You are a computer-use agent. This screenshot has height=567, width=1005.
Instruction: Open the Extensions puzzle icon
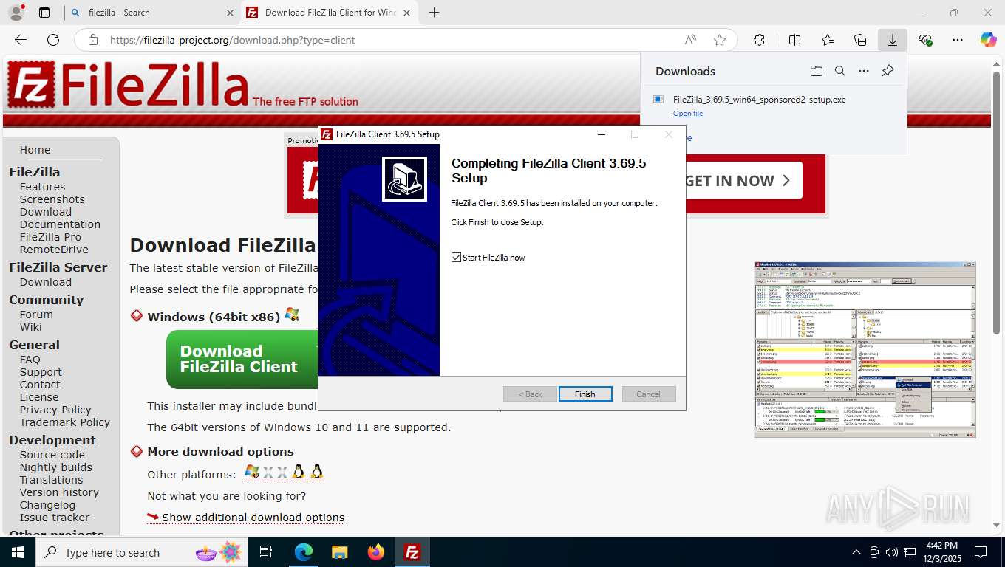pos(759,40)
